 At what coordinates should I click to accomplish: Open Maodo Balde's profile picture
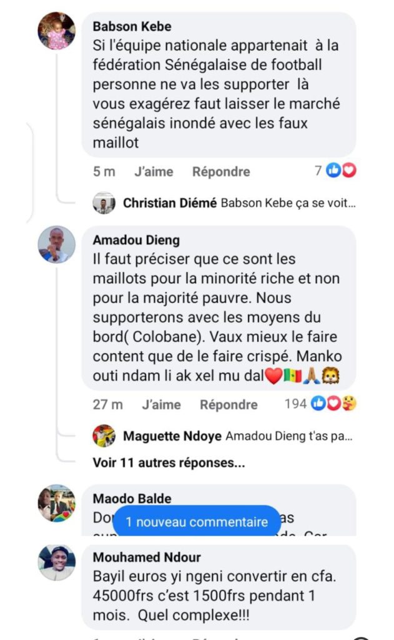57,503
